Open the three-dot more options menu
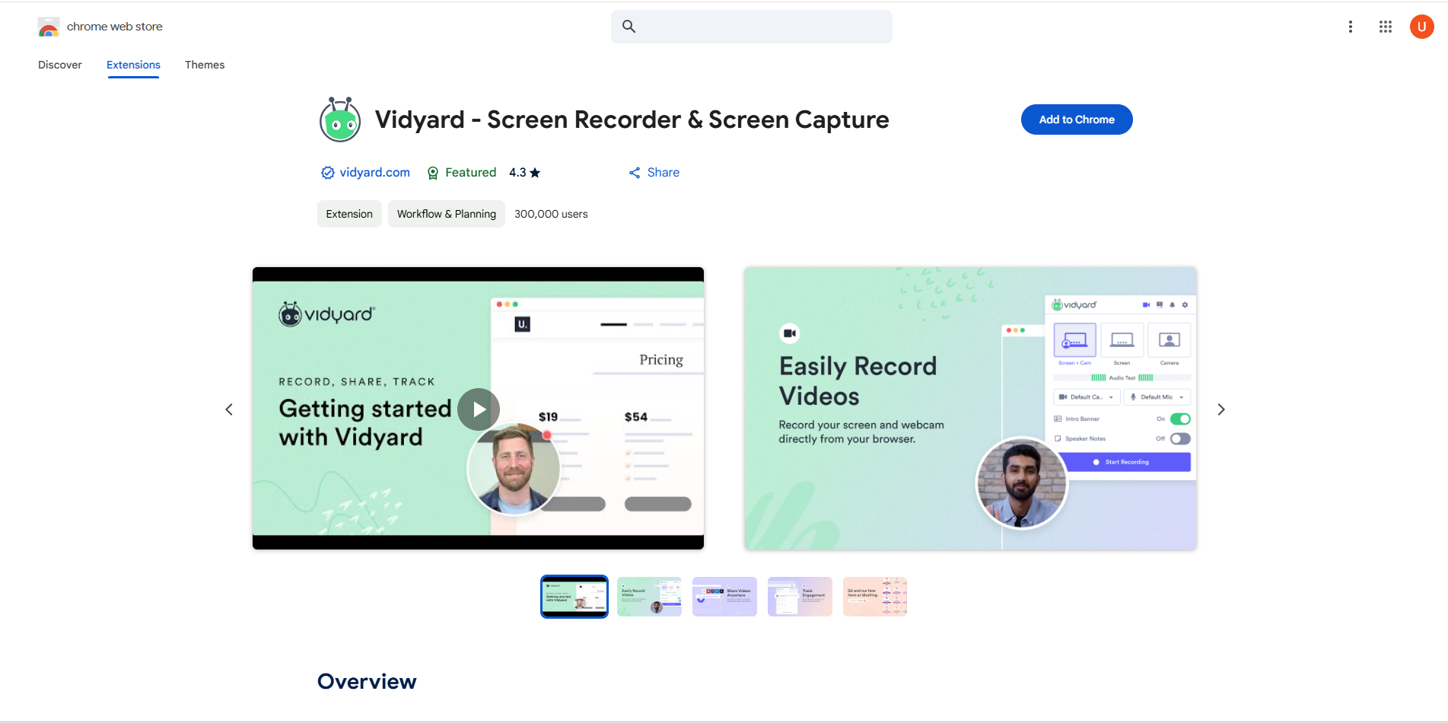 (1351, 27)
